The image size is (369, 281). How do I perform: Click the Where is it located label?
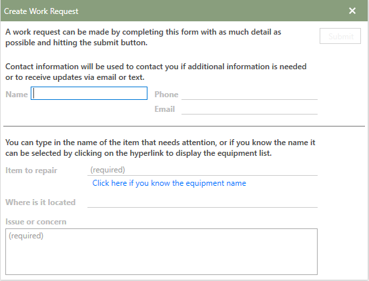pyautogui.click(x=40, y=202)
